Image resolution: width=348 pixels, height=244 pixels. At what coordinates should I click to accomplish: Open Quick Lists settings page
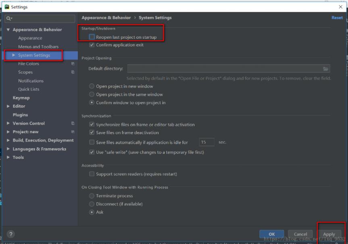click(29, 89)
